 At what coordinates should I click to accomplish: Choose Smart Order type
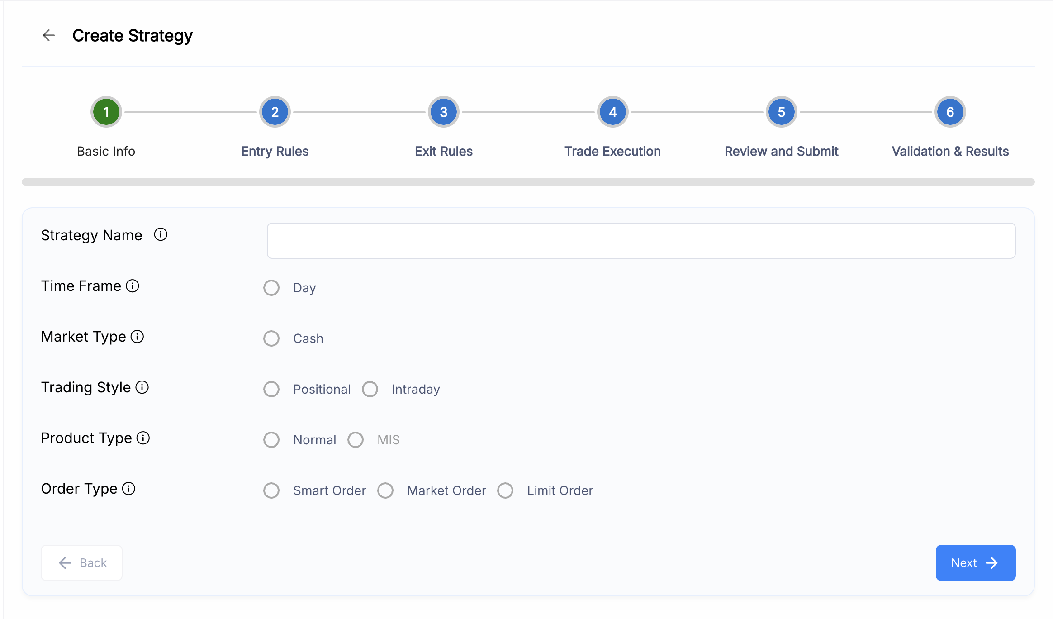tap(271, 490)
